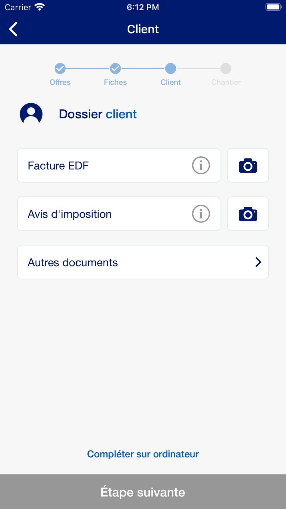286x509 pixels.
Task: Tap the Dossier client profile avatar
Action: (31, 114)
